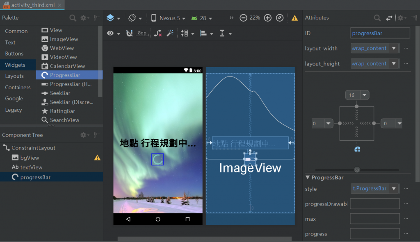Pick ProgressBar widget from palette

click(67, 75)
